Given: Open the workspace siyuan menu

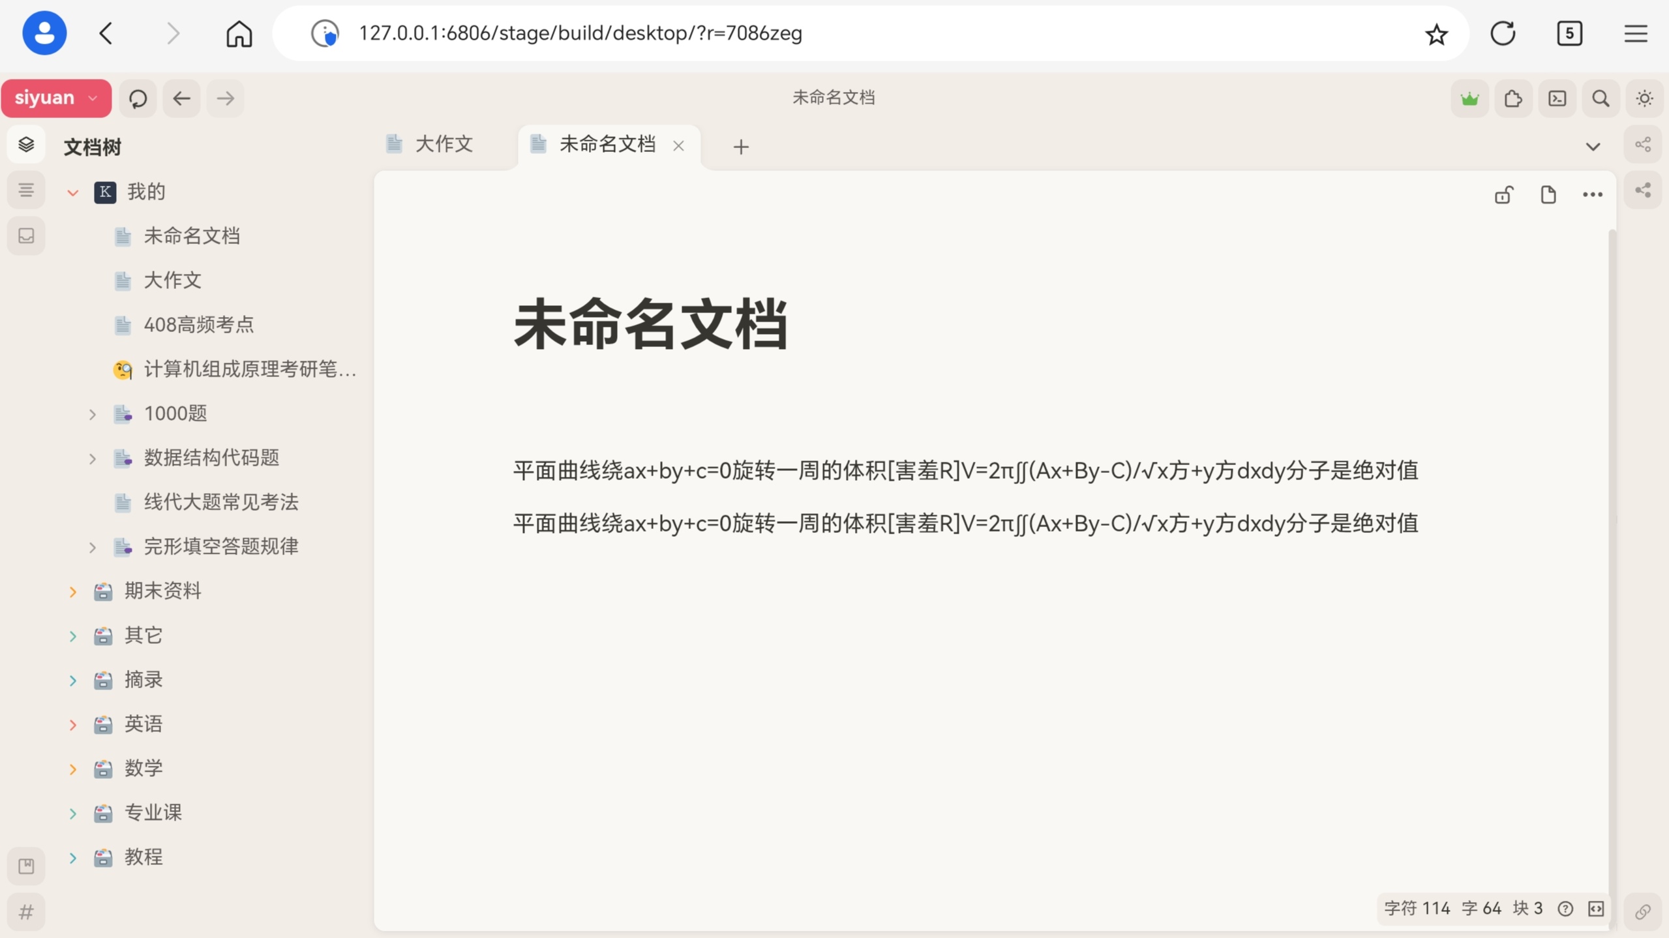Looking at the screenshot, I should 56,98.
